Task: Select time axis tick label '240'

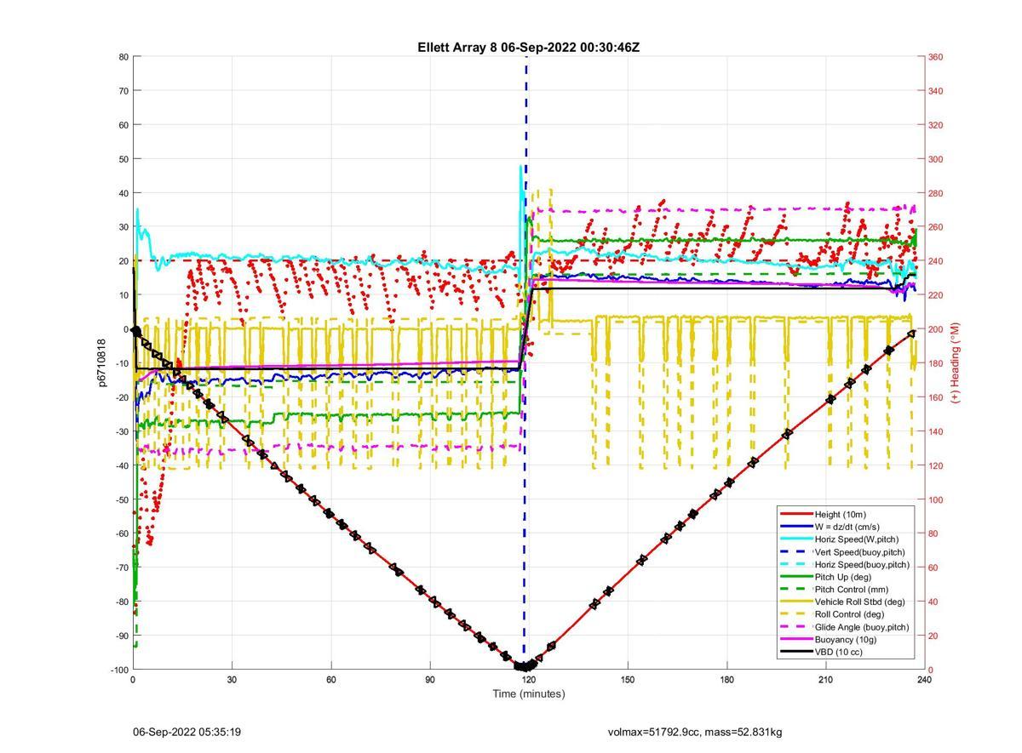Action: [925, 680]
